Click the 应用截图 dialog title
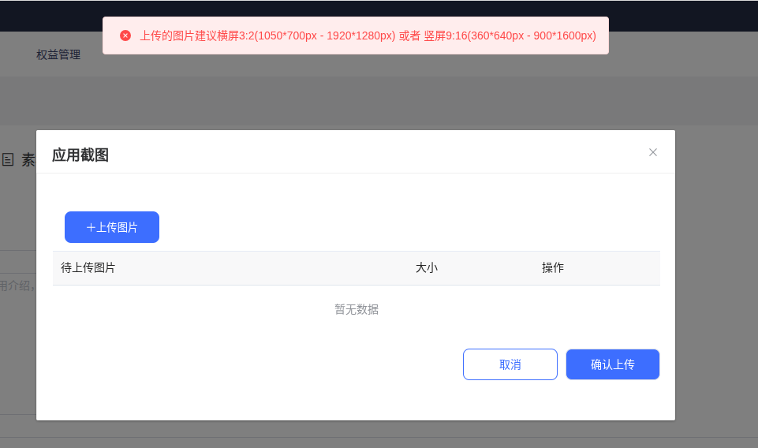The image size is (758, 448). pos(80,155)
